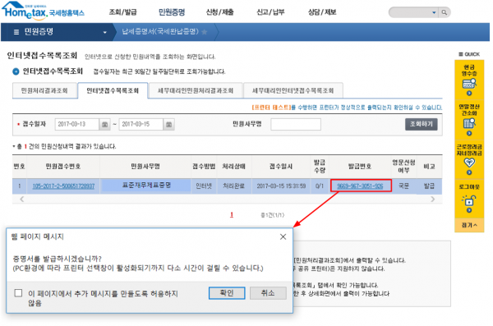Click the 민원접수번호 column header
493x326 pixels.
63,167
